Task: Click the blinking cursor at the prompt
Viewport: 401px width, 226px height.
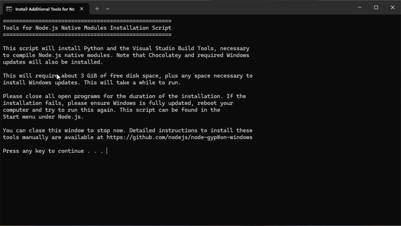Action: click(x=107, y=151)
